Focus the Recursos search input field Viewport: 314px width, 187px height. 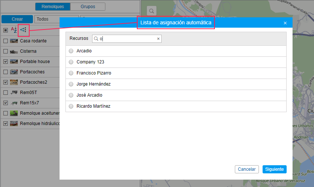(x=127, y=39)
